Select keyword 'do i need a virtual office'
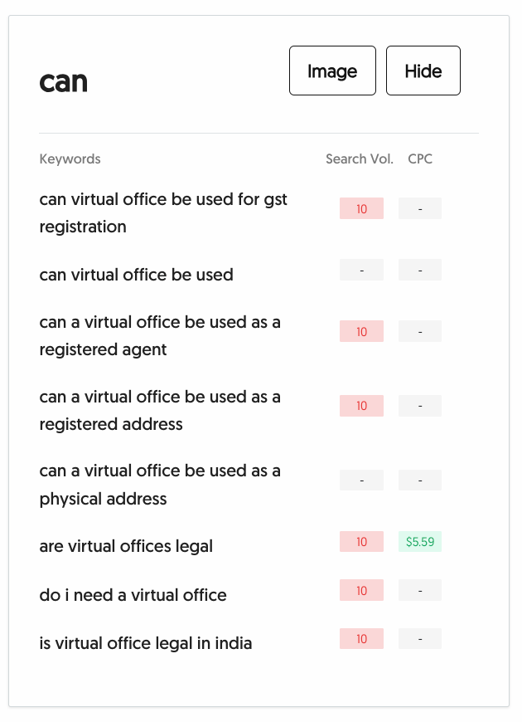This screenshot has width=522, height=722. pyautogui.click(x=133, y=594)
